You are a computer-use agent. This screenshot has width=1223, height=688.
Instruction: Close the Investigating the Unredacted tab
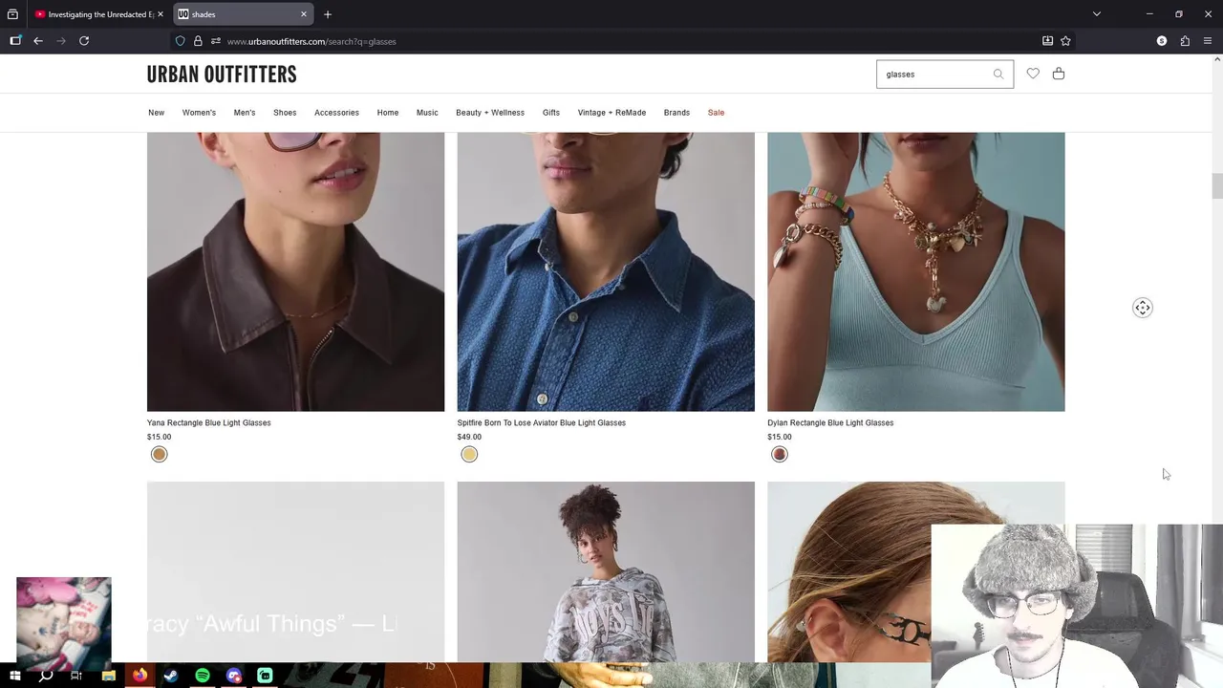point(160,14)
